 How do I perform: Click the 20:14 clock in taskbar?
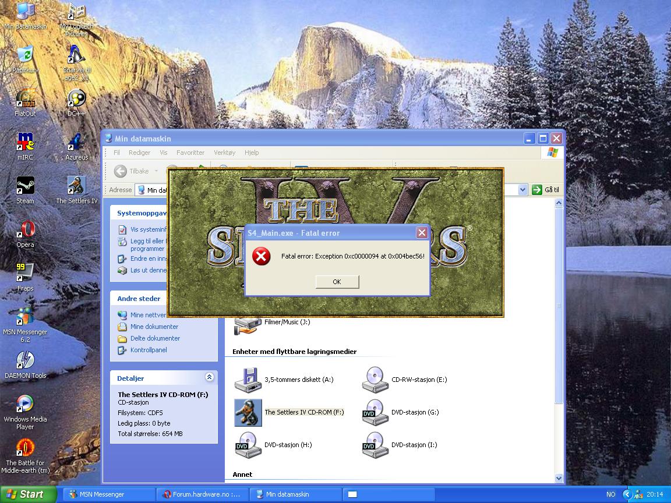pyautogui.click(x=655, y=494)
